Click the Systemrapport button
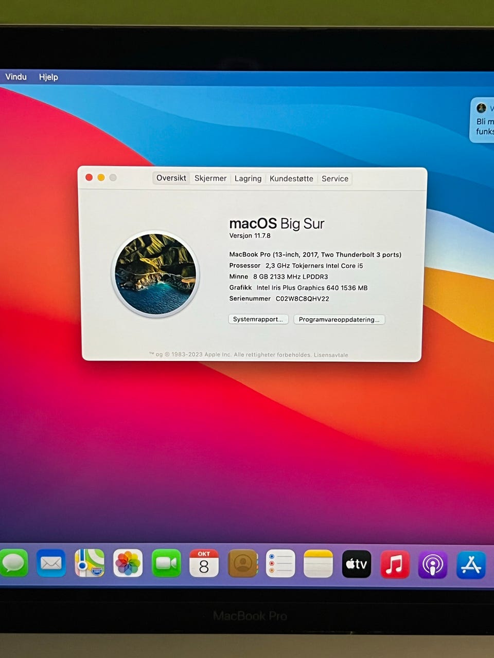 click(x=258, y=319)
